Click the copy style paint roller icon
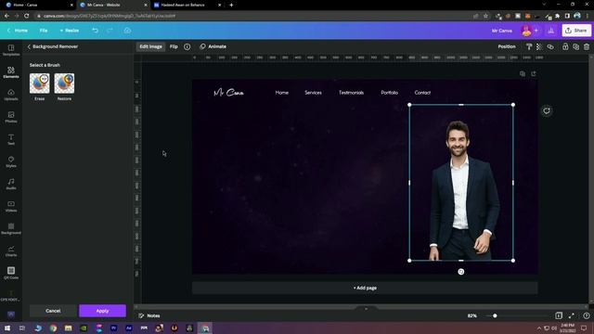594x334 pixels. [529, 46]
